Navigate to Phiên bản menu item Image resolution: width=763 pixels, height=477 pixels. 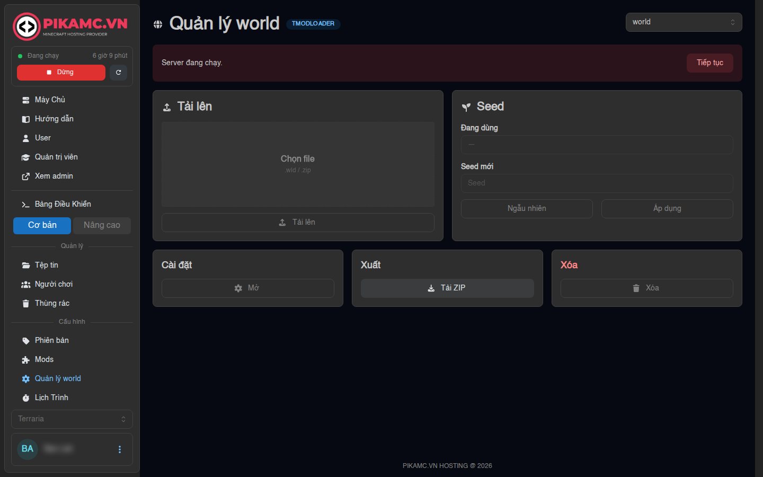point(72,341)
